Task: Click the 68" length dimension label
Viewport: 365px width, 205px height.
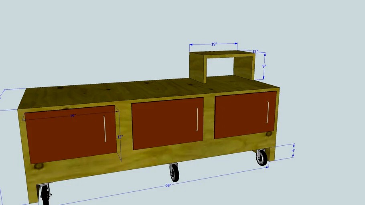Action: (x=168, y=185)
